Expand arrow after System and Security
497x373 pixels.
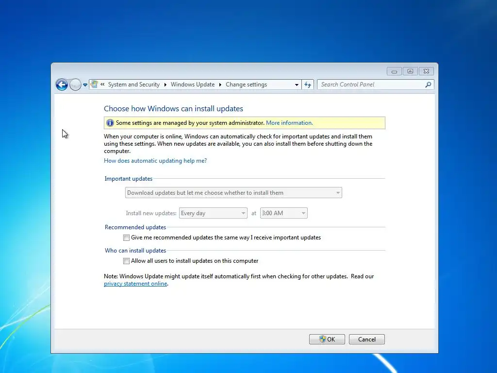click(x=165, y=85)
